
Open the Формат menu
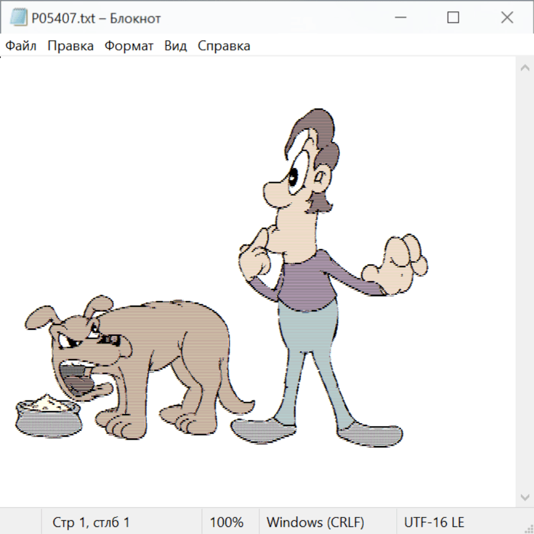click(129, 46)
